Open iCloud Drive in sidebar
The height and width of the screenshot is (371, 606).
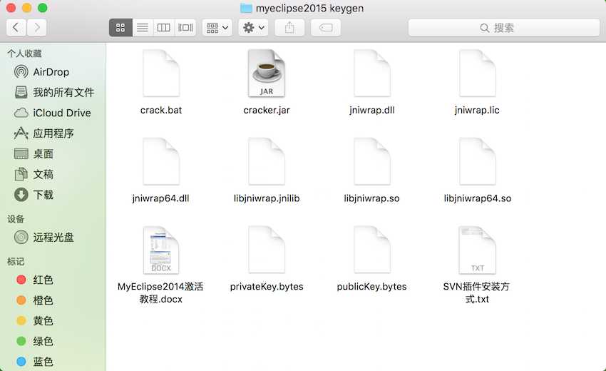[53, 113]
